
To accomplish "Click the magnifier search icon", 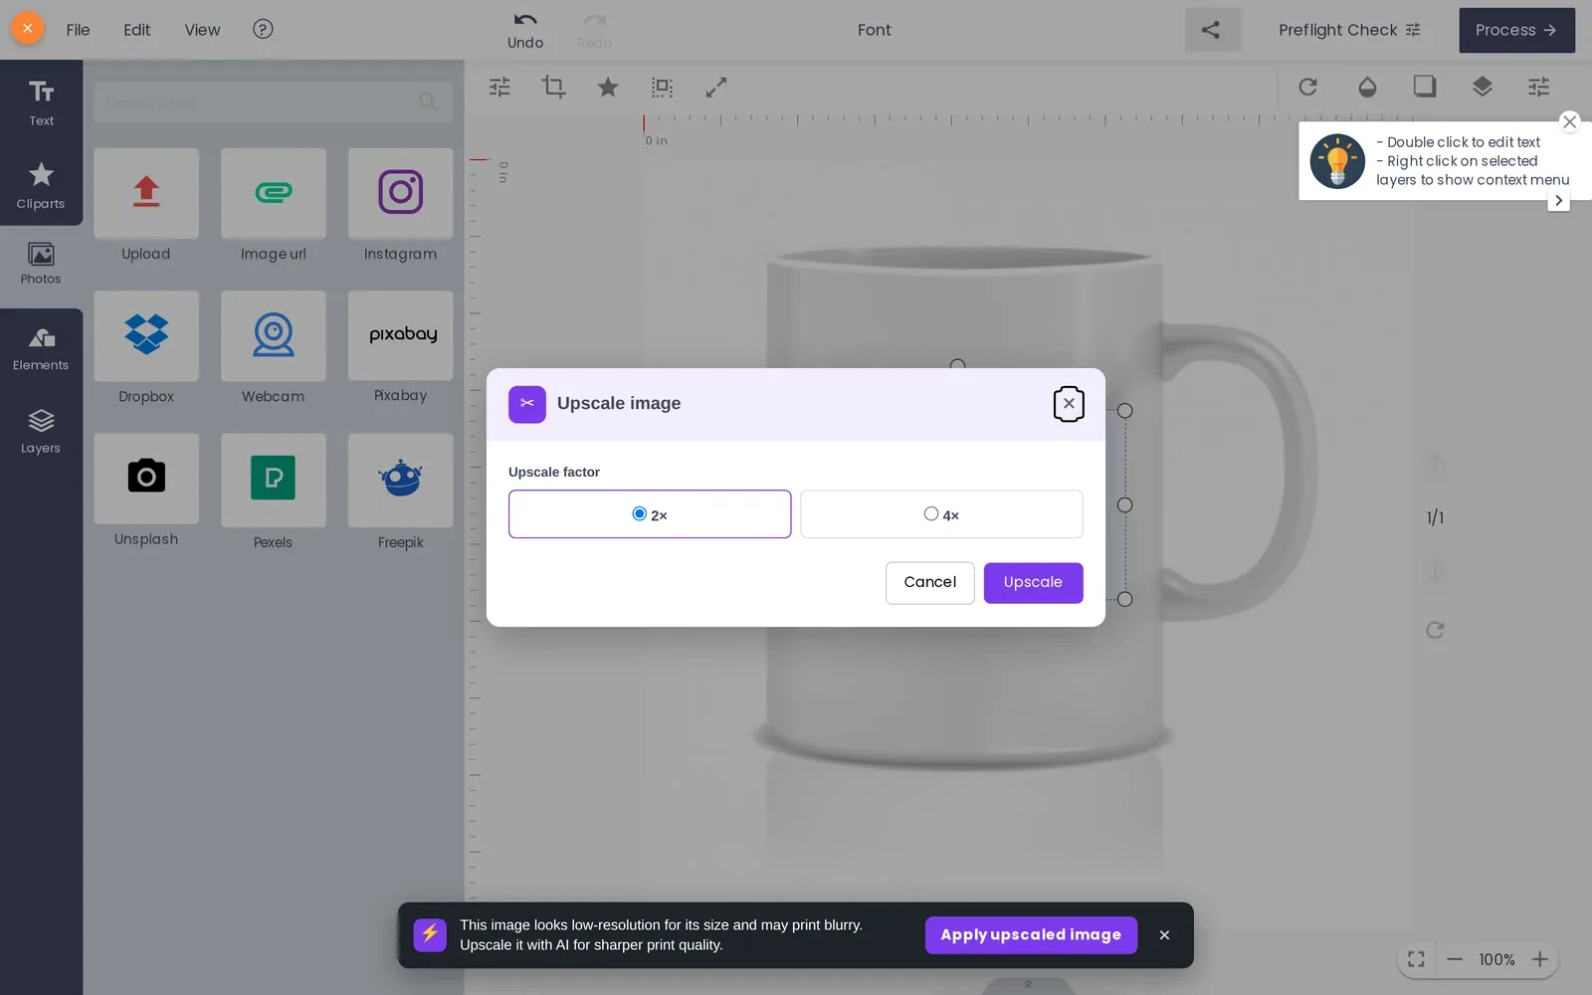I will point(429,101).
